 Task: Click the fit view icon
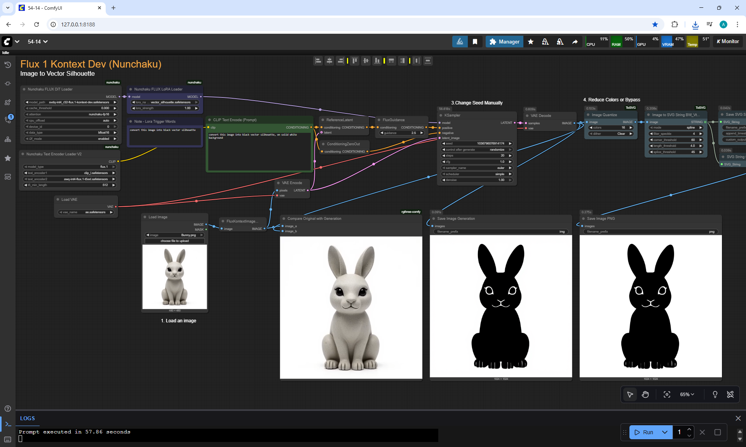[667, 395]
